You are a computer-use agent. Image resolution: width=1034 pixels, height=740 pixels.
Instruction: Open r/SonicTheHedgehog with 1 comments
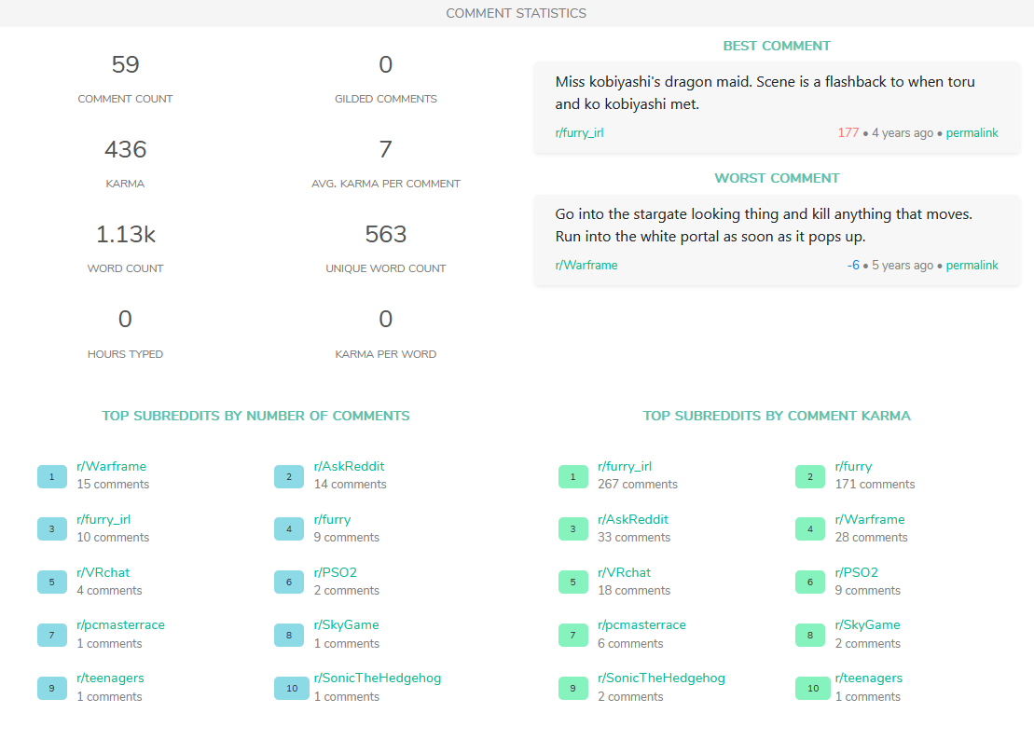tap(378, 678)
